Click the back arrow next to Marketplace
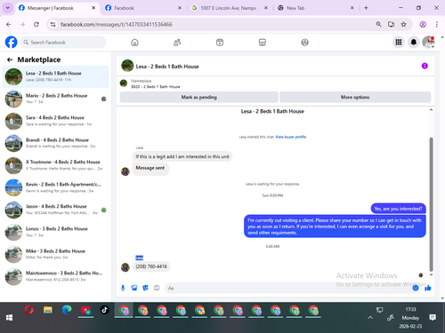This screenshot has width=445, height=333. click(10, 59)
